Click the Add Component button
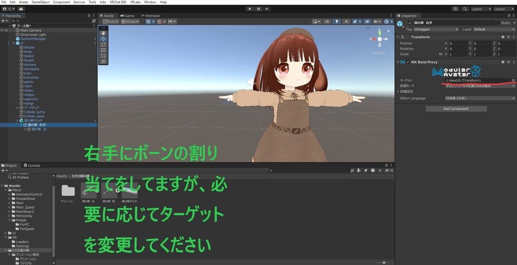Viewport: 517px width, 265px height. coord(456,109)
